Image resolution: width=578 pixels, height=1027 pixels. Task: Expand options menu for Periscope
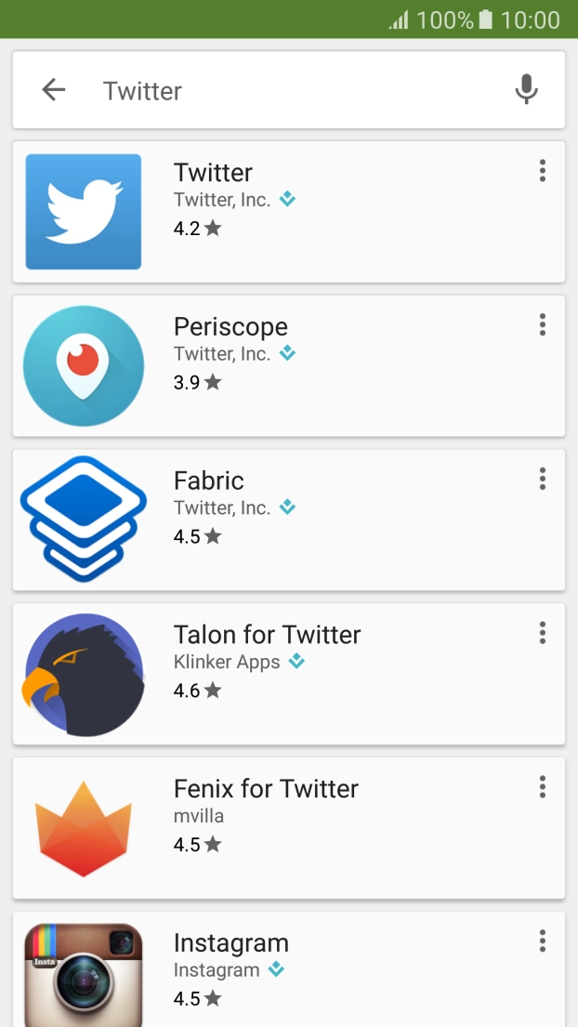click(x=542, y=325)
